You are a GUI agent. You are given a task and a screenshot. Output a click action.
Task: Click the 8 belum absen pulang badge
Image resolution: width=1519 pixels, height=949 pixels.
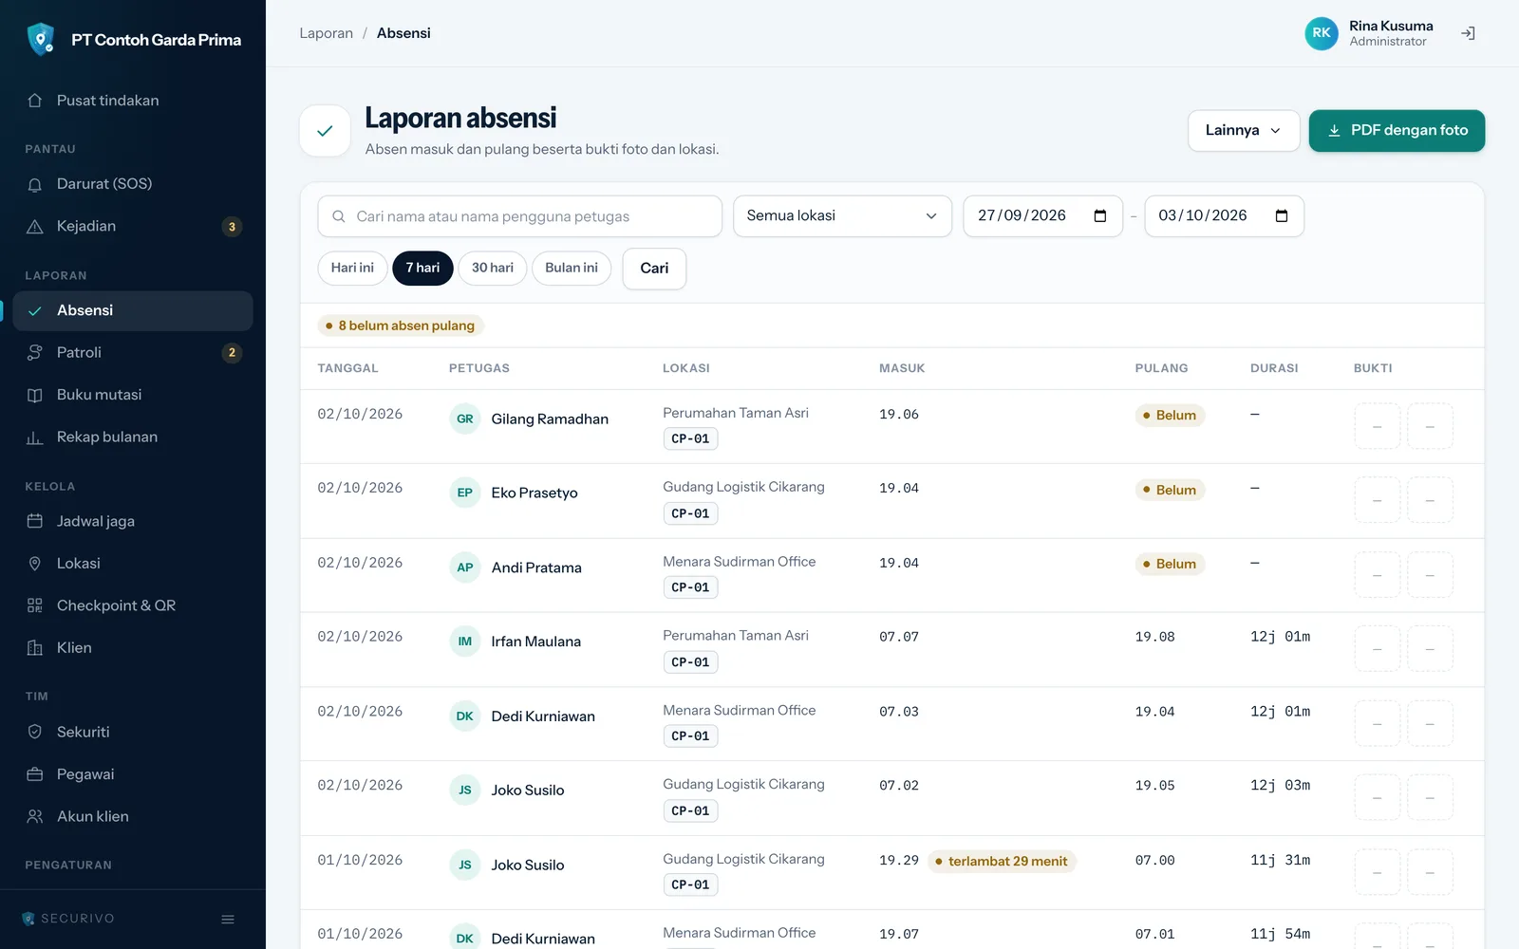pos(401,326)
